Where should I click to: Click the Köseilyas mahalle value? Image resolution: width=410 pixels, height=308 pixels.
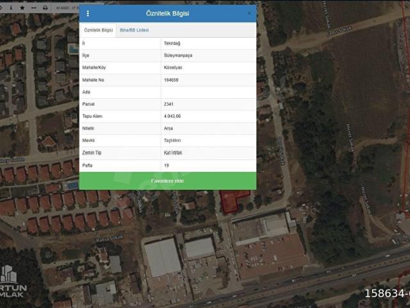coord(173,67)
